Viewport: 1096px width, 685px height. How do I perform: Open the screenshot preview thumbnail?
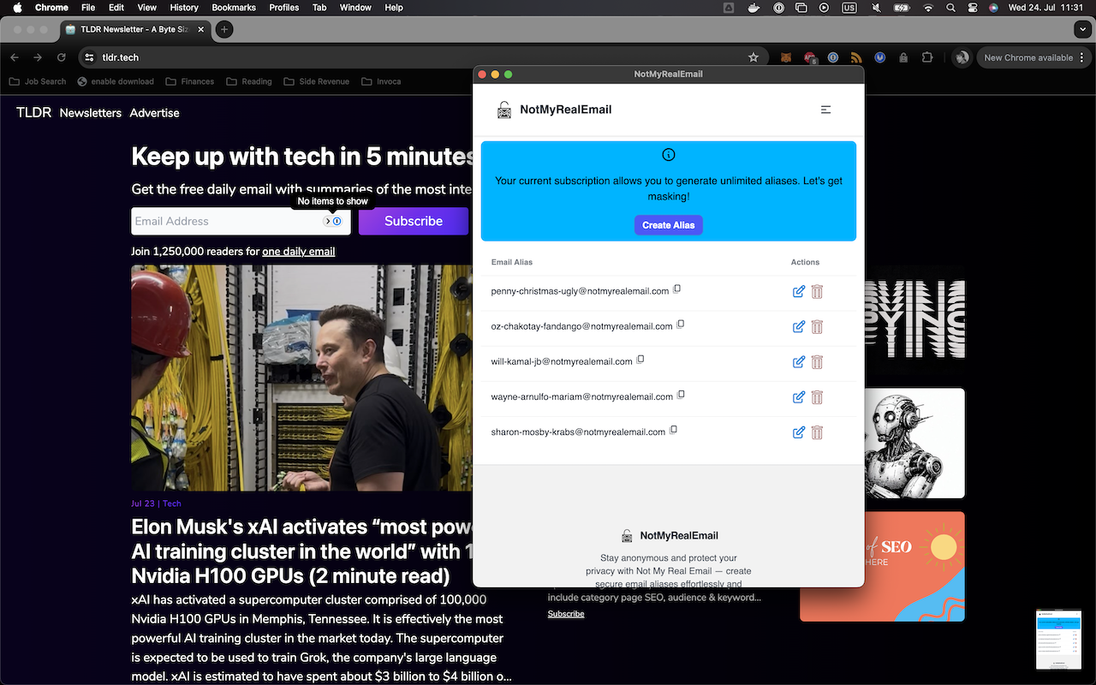point(1059,640)
